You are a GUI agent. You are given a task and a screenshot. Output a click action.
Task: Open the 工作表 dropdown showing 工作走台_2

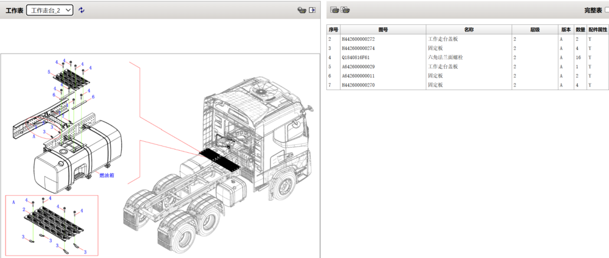pos(49,10)
